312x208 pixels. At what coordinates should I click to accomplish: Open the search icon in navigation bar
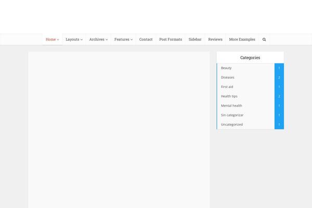[264, 40]
